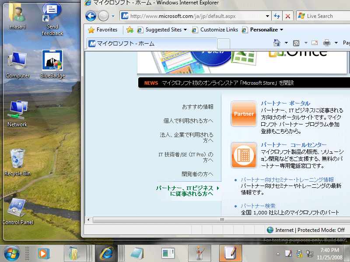Select 個人で利用される方へ menu item
350x262 pixels.
[188, 121]
